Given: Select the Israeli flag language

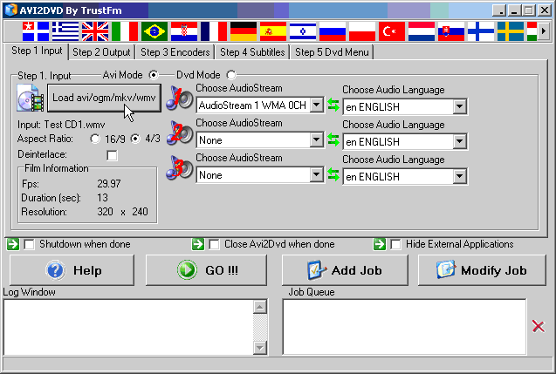Looking at the screenshot, I should (x=303, y=31).
